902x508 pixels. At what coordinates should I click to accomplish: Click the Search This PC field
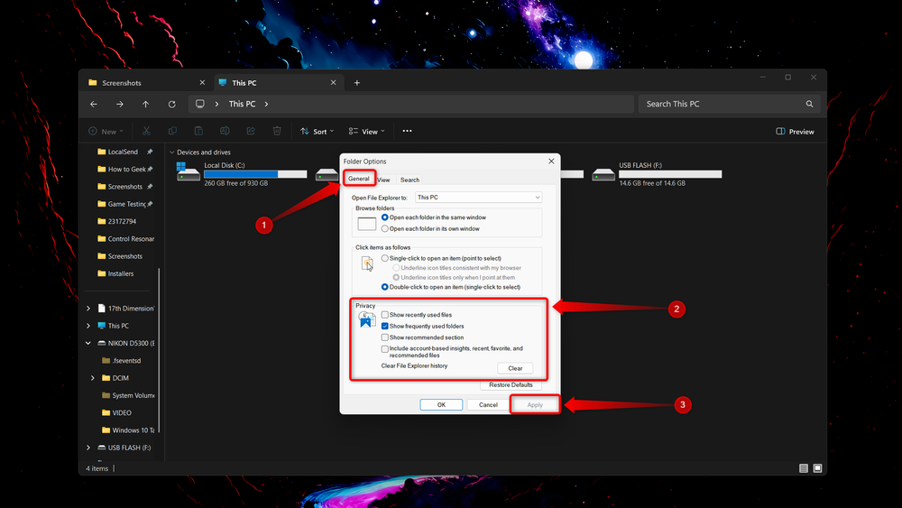(722, 104)
